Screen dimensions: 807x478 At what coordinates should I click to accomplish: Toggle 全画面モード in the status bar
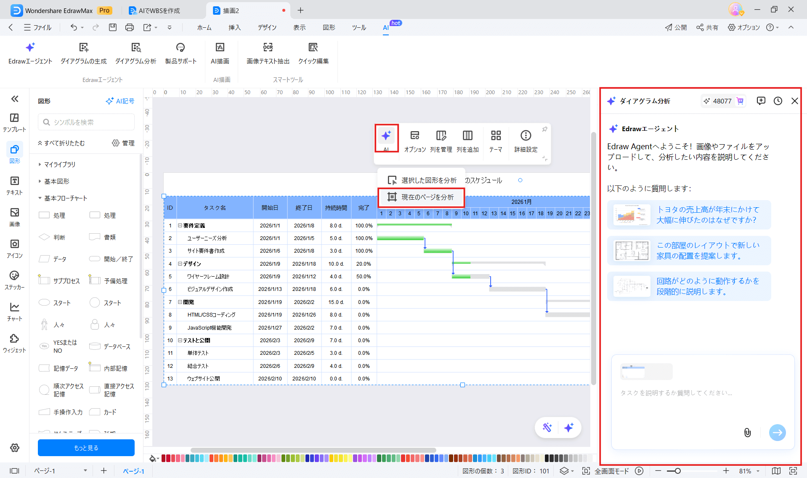tap(611, 471)
